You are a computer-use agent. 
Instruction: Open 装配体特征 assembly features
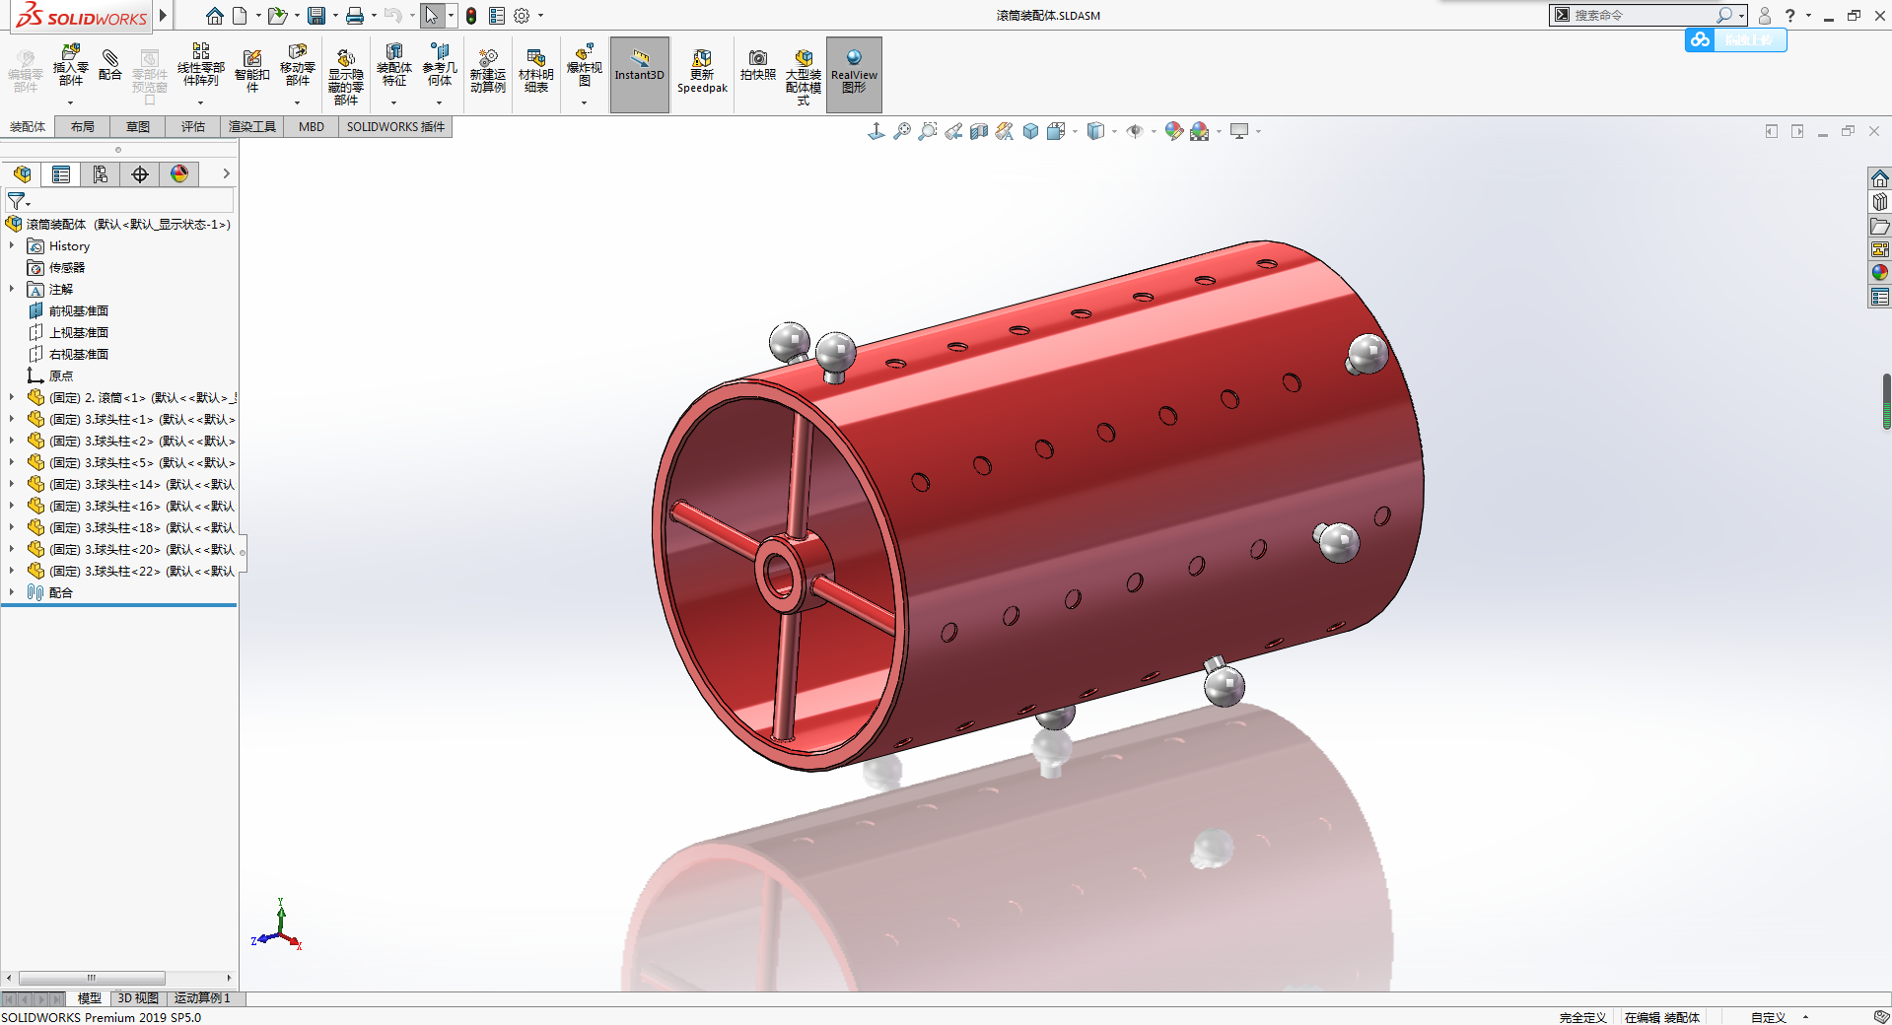pyautogui.click(x=394, y=66)
